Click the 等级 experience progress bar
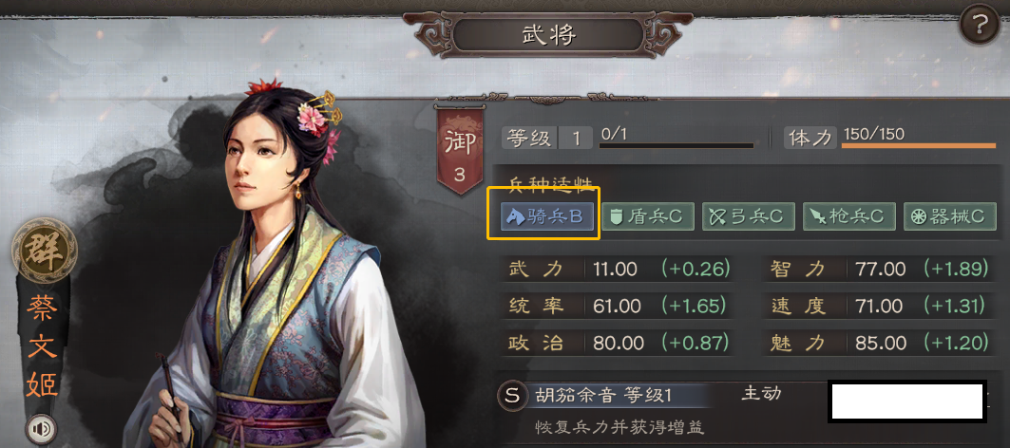Screen dimensions: 1010x448 tap(677, 146)
